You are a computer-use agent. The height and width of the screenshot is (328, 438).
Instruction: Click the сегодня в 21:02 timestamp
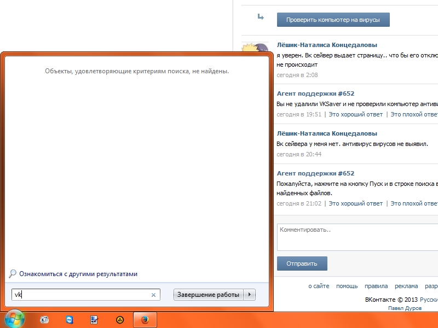299,203
